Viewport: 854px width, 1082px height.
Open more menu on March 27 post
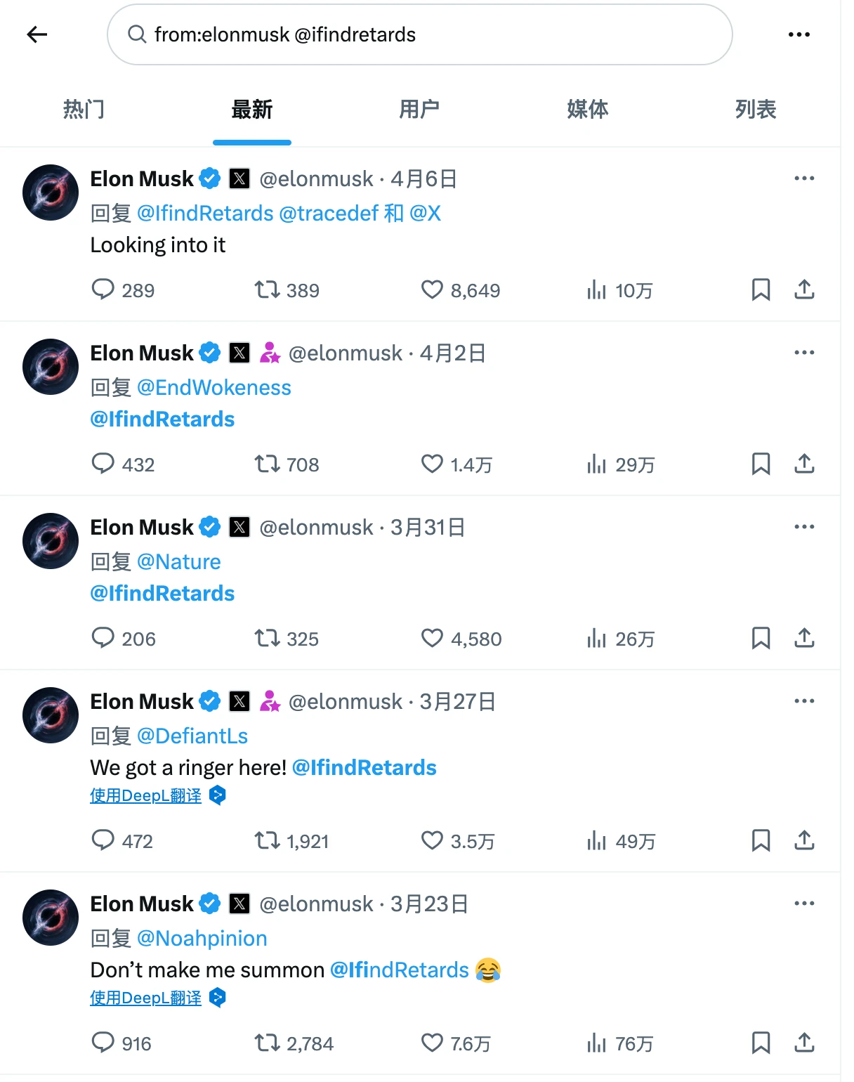(x=804, y=701)
